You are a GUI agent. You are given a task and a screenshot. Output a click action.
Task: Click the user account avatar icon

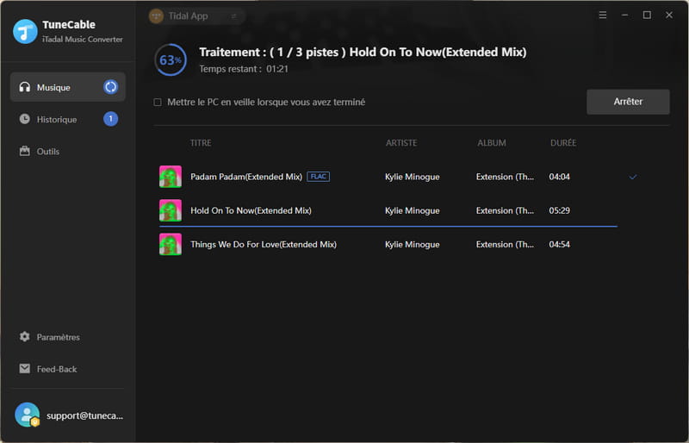click(x=28, y=415)
